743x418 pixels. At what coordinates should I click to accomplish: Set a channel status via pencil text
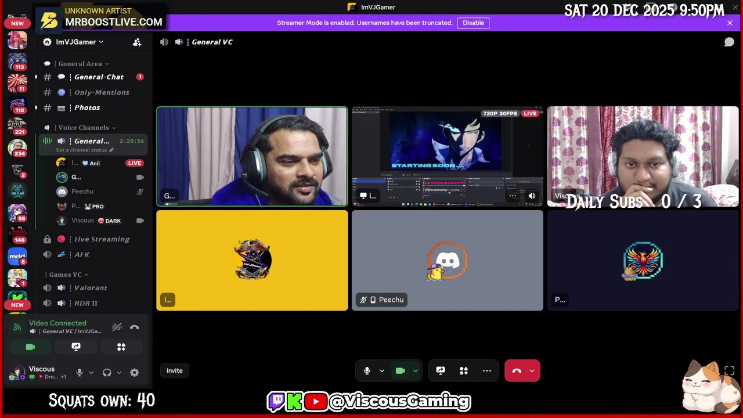coord(85,150)
